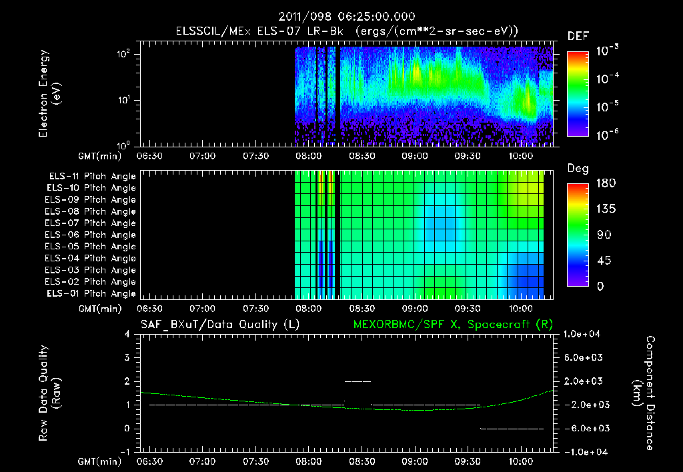Click the 10^1 electron energy tick label

123,100
